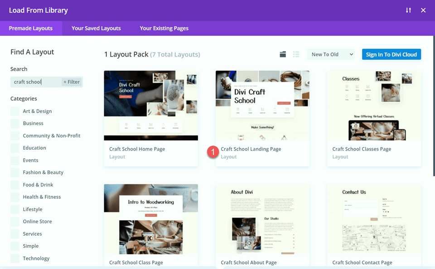Screen dimensions: 435x269
Task: Click the Craft School Home Page title
Action: coord(137,149)
